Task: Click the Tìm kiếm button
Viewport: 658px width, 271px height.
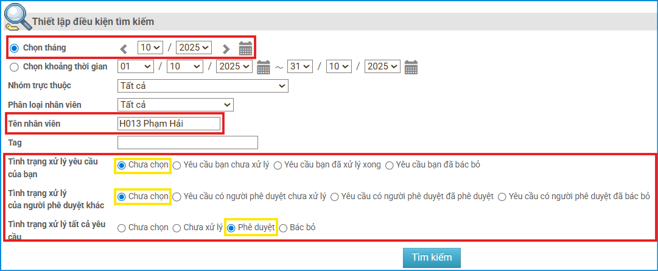Action: [432, 258]
